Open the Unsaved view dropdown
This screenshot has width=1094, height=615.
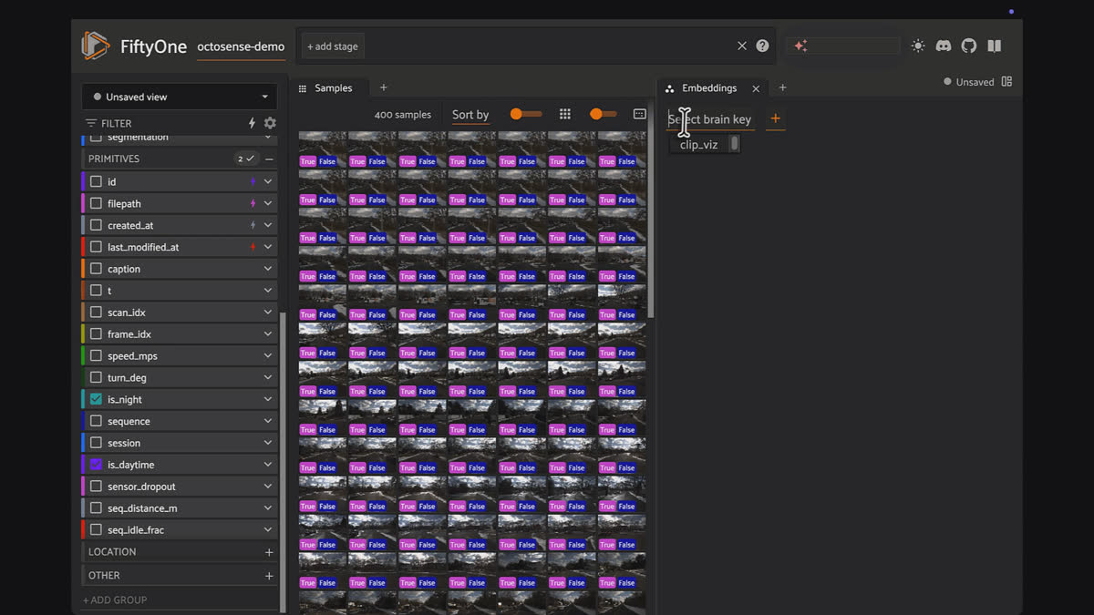tap(180, 97)
